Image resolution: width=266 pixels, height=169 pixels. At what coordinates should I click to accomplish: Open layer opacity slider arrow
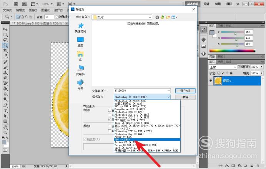(262, 67)
